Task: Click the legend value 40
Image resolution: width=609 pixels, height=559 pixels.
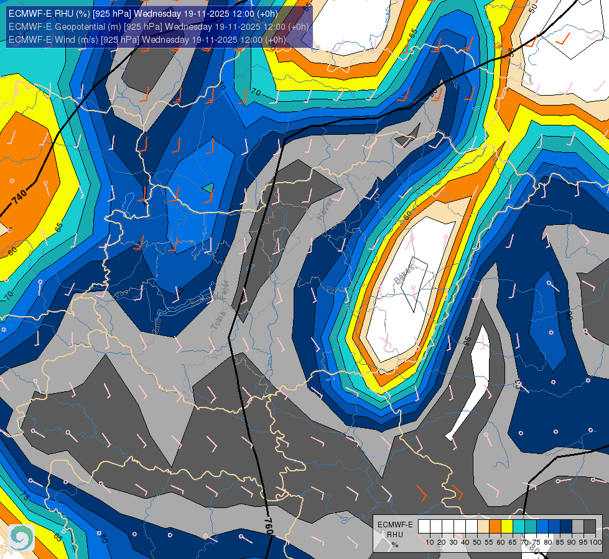Action: 465,542
